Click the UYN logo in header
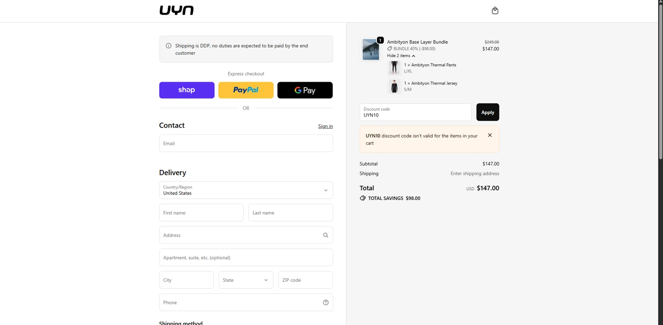 pos(176,11)
